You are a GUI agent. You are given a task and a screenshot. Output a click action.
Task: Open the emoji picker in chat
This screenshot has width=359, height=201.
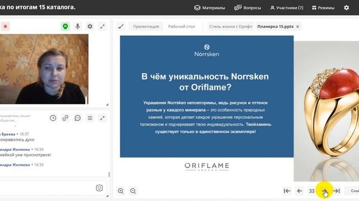pos(99,188)
